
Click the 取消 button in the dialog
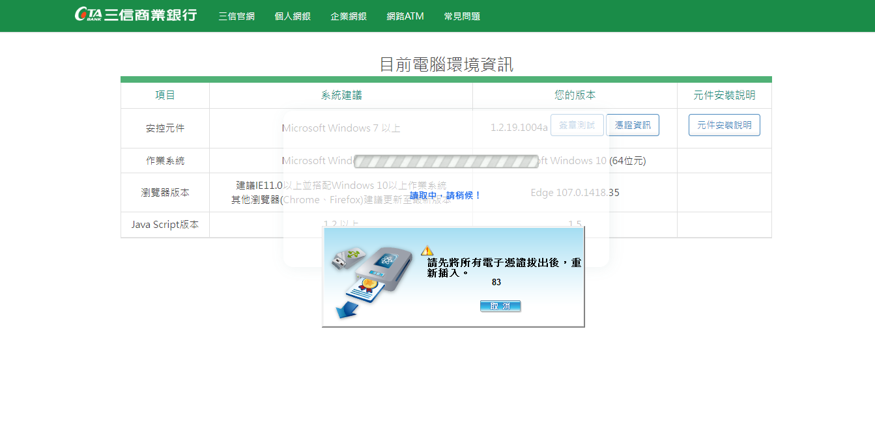(x=500, y=306)
